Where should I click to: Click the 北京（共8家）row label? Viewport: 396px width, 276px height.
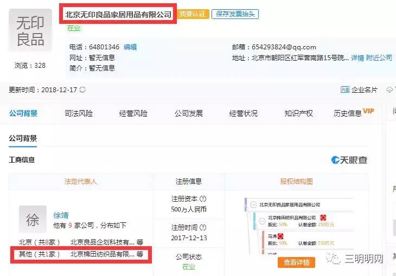tap(40, 242)
